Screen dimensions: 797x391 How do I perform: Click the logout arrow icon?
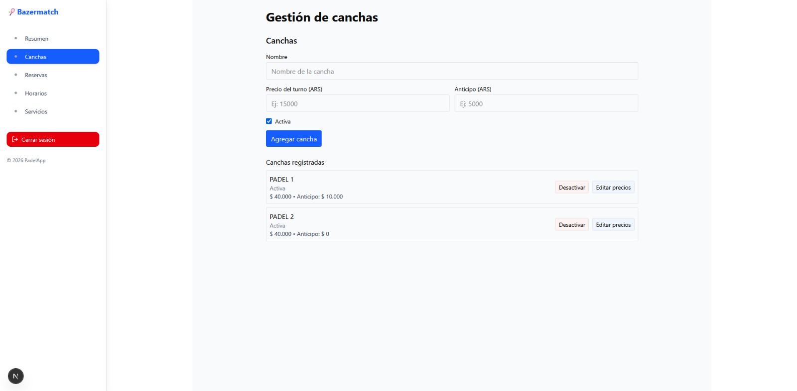coord(15,140)
